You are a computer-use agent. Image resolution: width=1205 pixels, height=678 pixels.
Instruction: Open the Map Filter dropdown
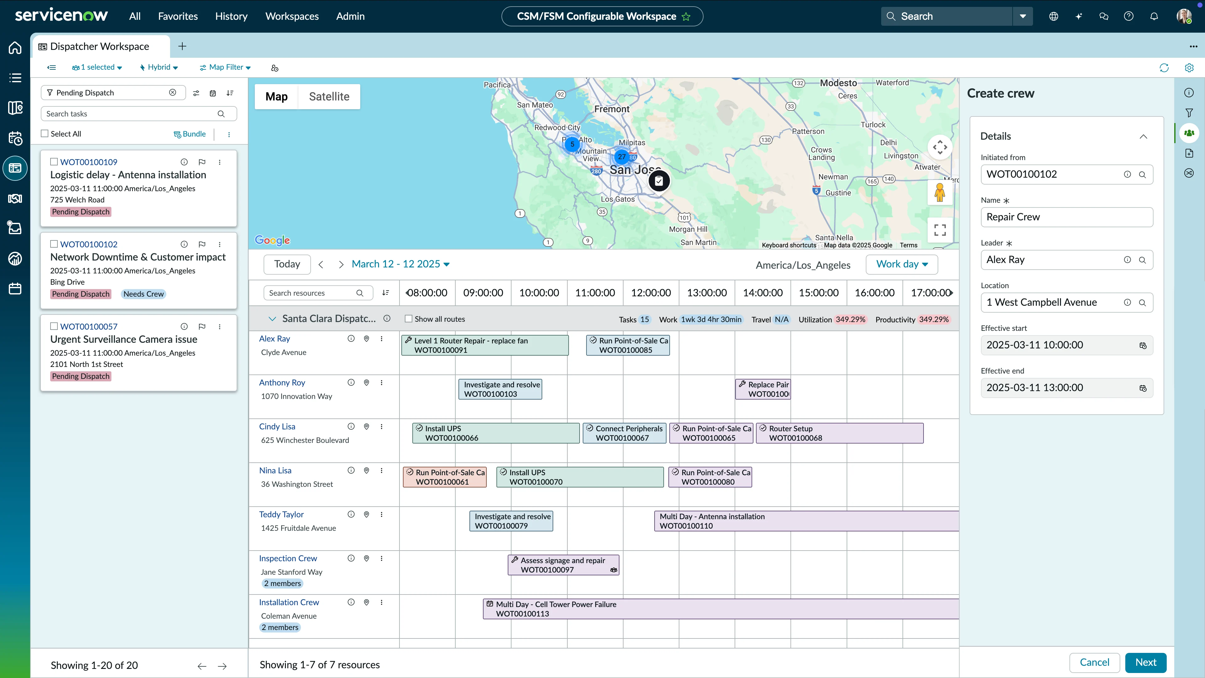[x=225, y=67]
